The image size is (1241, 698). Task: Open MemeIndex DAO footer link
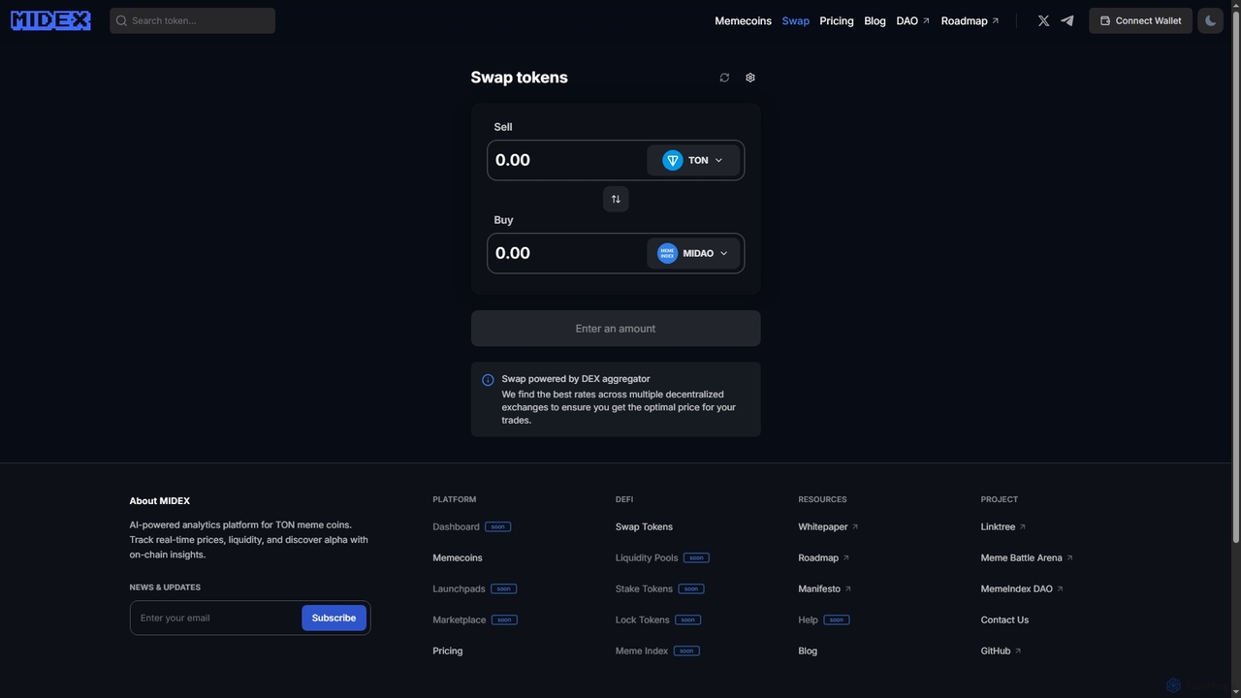pos(1022,588)
